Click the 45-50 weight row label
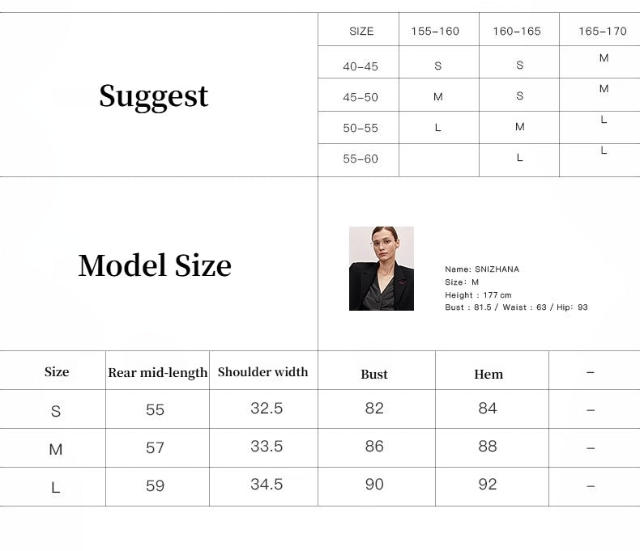 pyautogui.click(x=361, y=97)
